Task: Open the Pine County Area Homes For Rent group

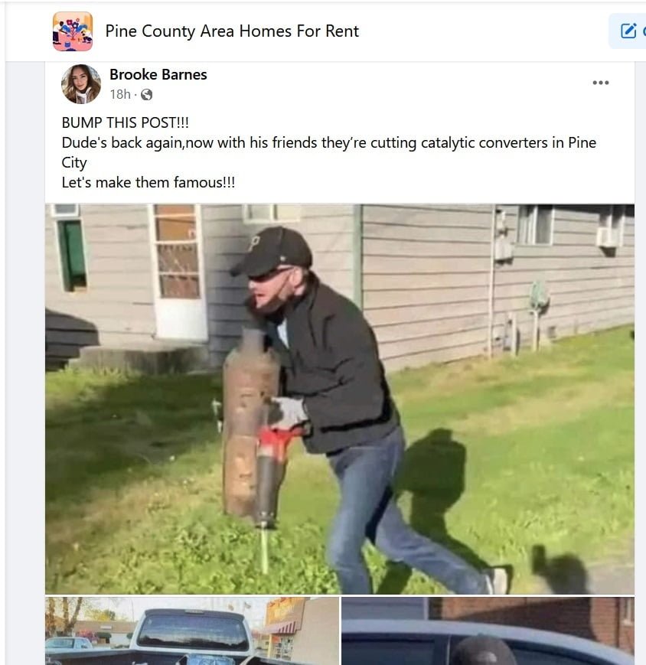Action: coord(232,31)
